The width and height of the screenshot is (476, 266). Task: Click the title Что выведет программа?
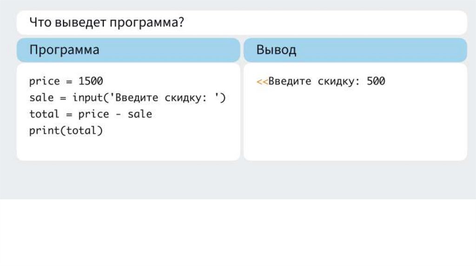107,23
